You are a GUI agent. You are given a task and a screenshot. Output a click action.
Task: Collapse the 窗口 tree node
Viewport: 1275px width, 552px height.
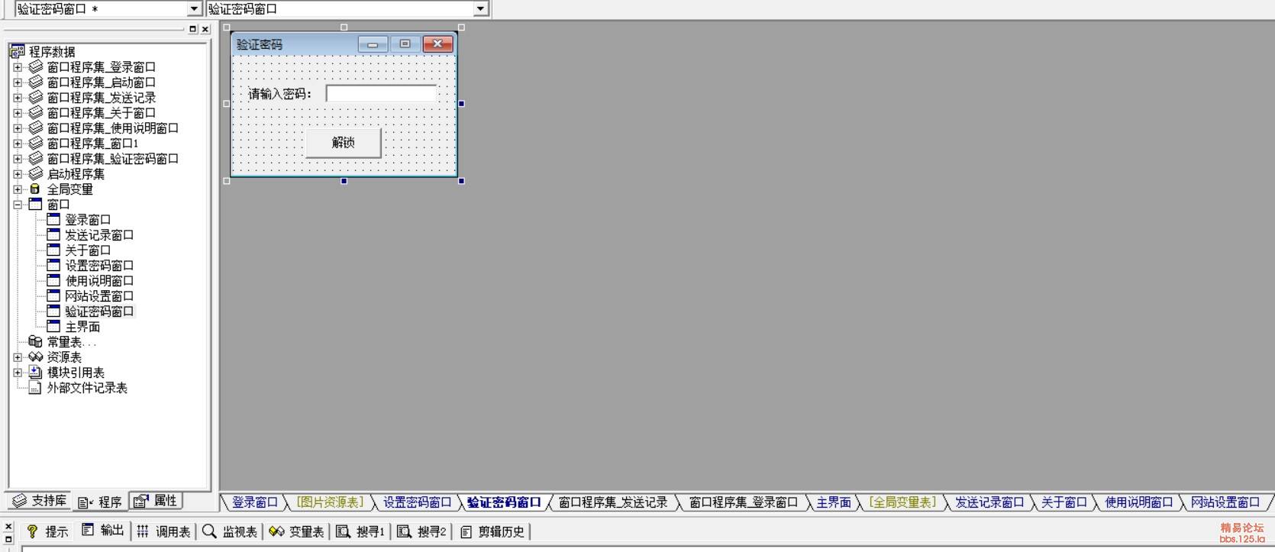[18, 205]
